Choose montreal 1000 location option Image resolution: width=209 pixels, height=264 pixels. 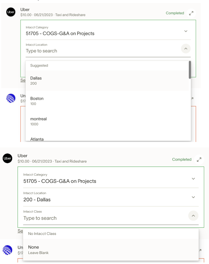click(x=107, y=121)
